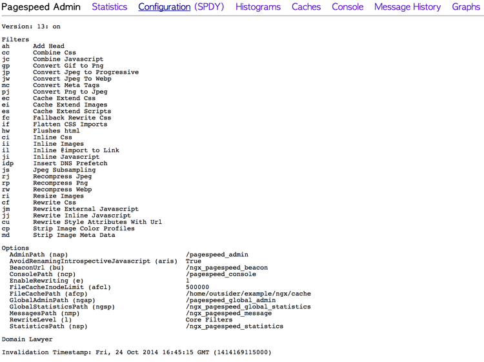The height and width of the screenshot is (362, 484).
Task: Switch to the Histograms tab
Action: 258,7
